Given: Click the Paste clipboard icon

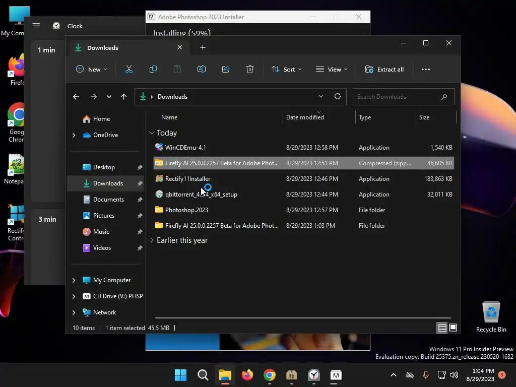Looking at the screenshot, I should point(177,69).
